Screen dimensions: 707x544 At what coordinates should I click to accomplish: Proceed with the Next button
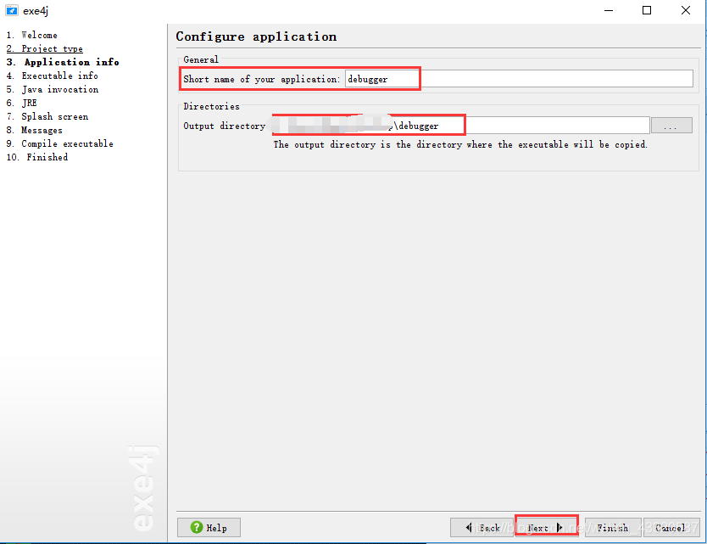(546, 527)
